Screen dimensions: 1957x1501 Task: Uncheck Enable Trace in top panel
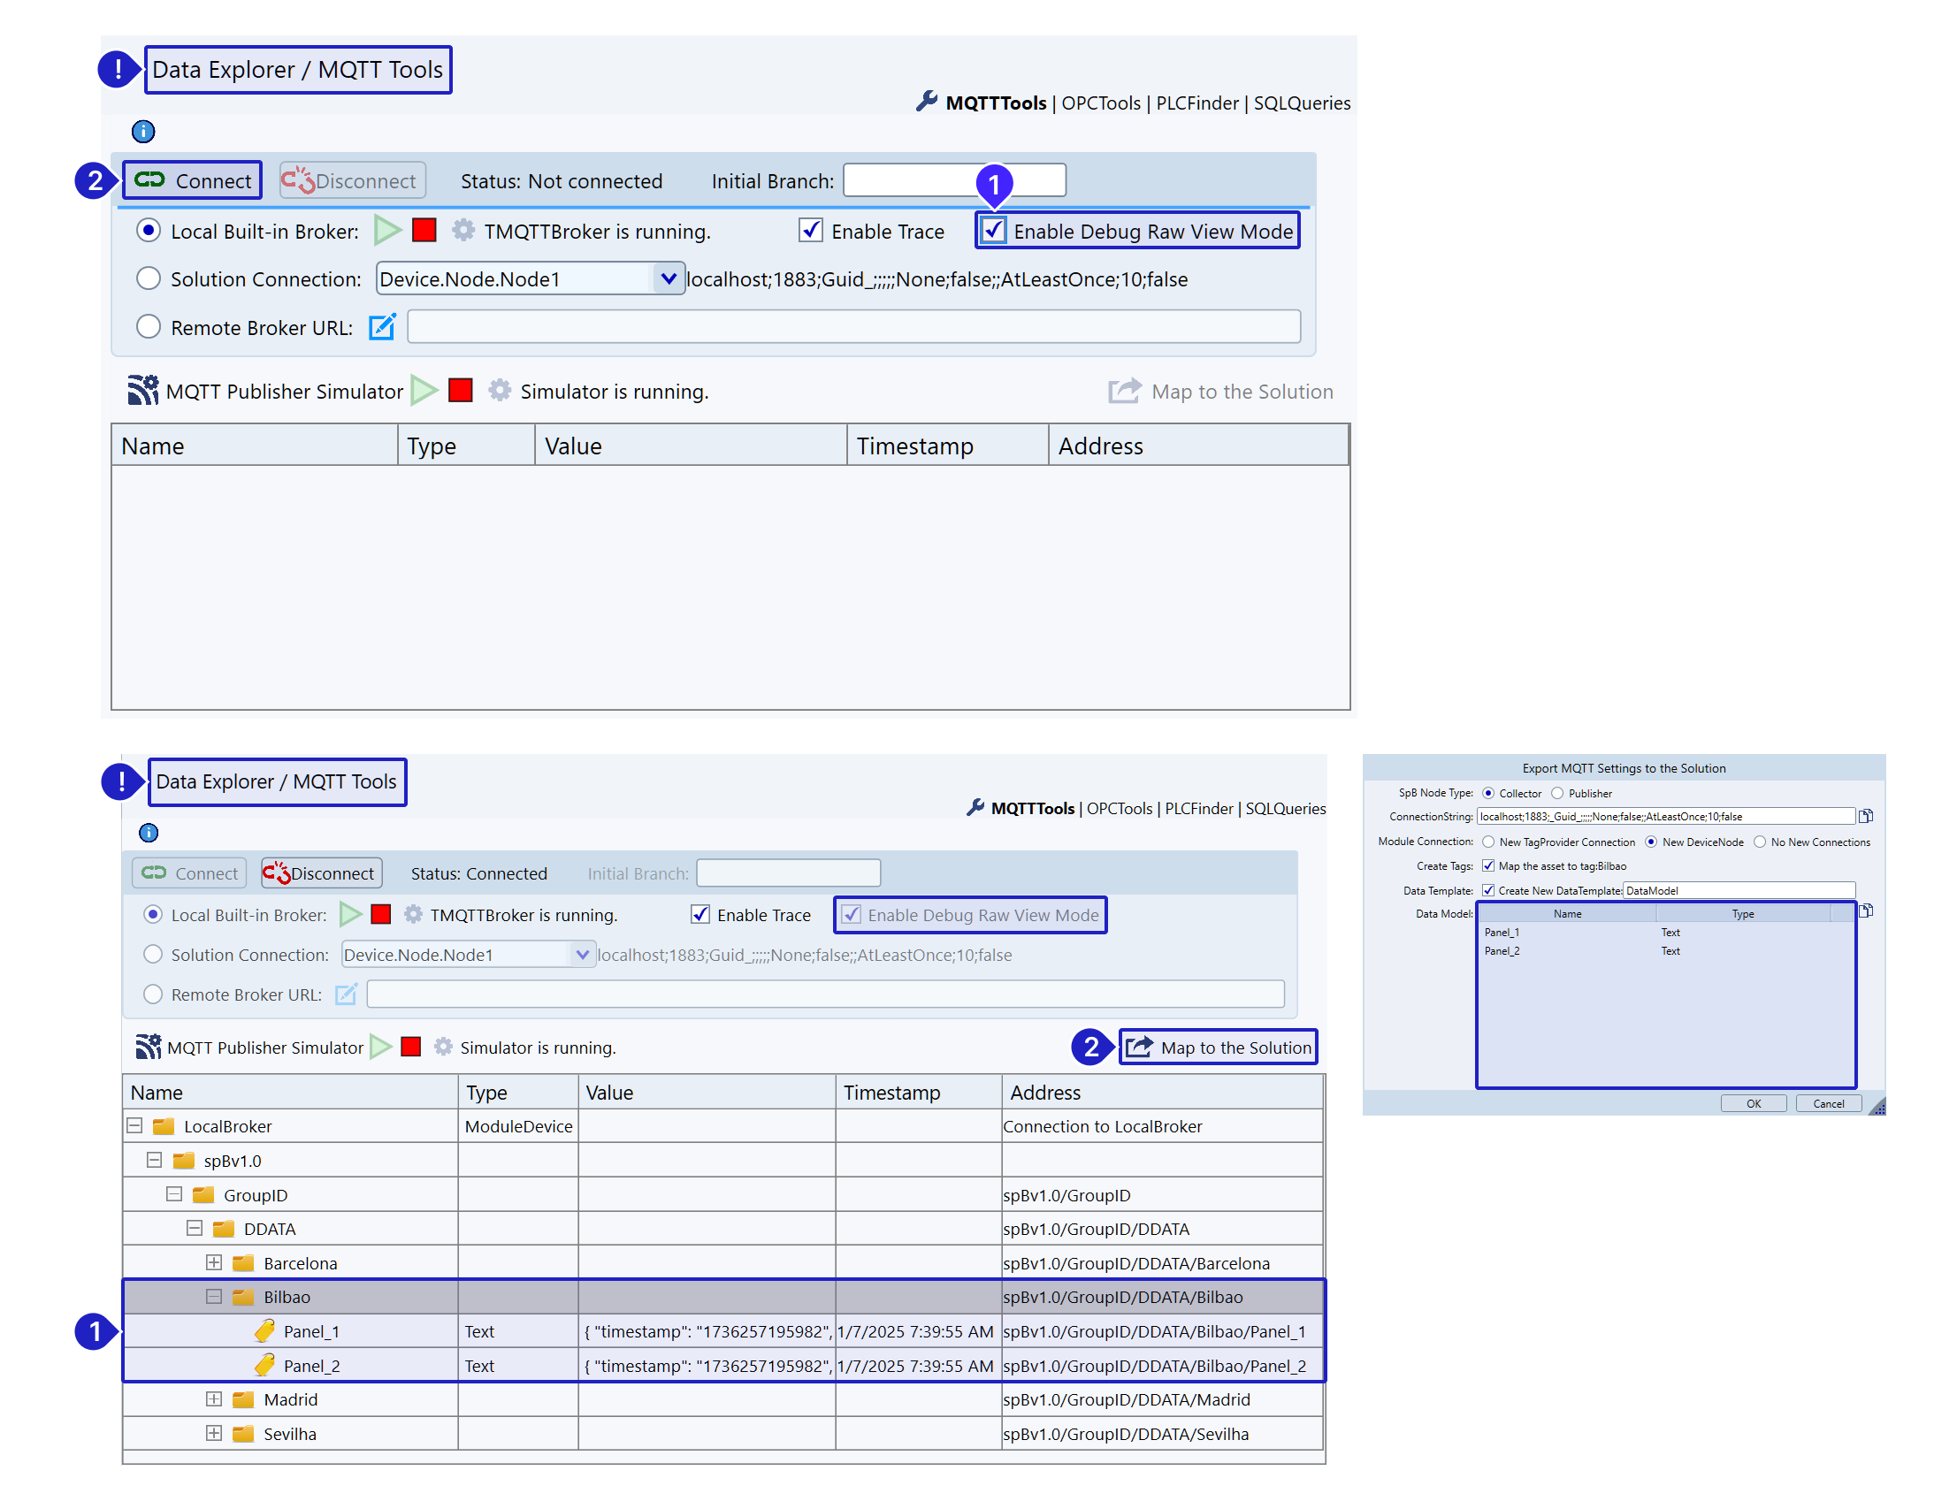click(811, 231)
